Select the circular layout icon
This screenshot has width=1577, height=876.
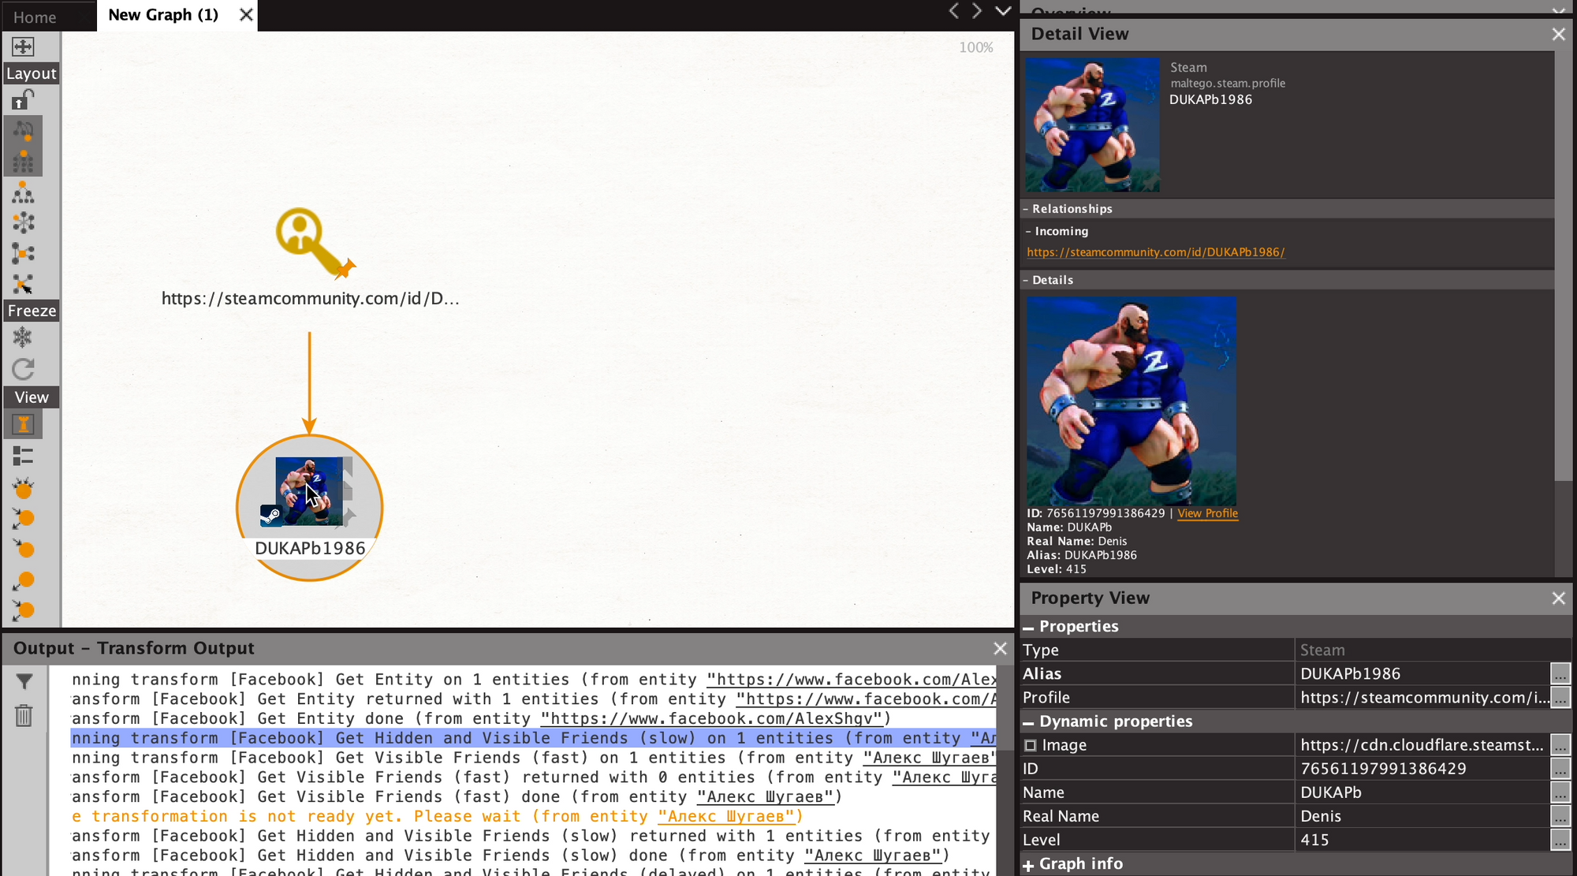point(23,223)
